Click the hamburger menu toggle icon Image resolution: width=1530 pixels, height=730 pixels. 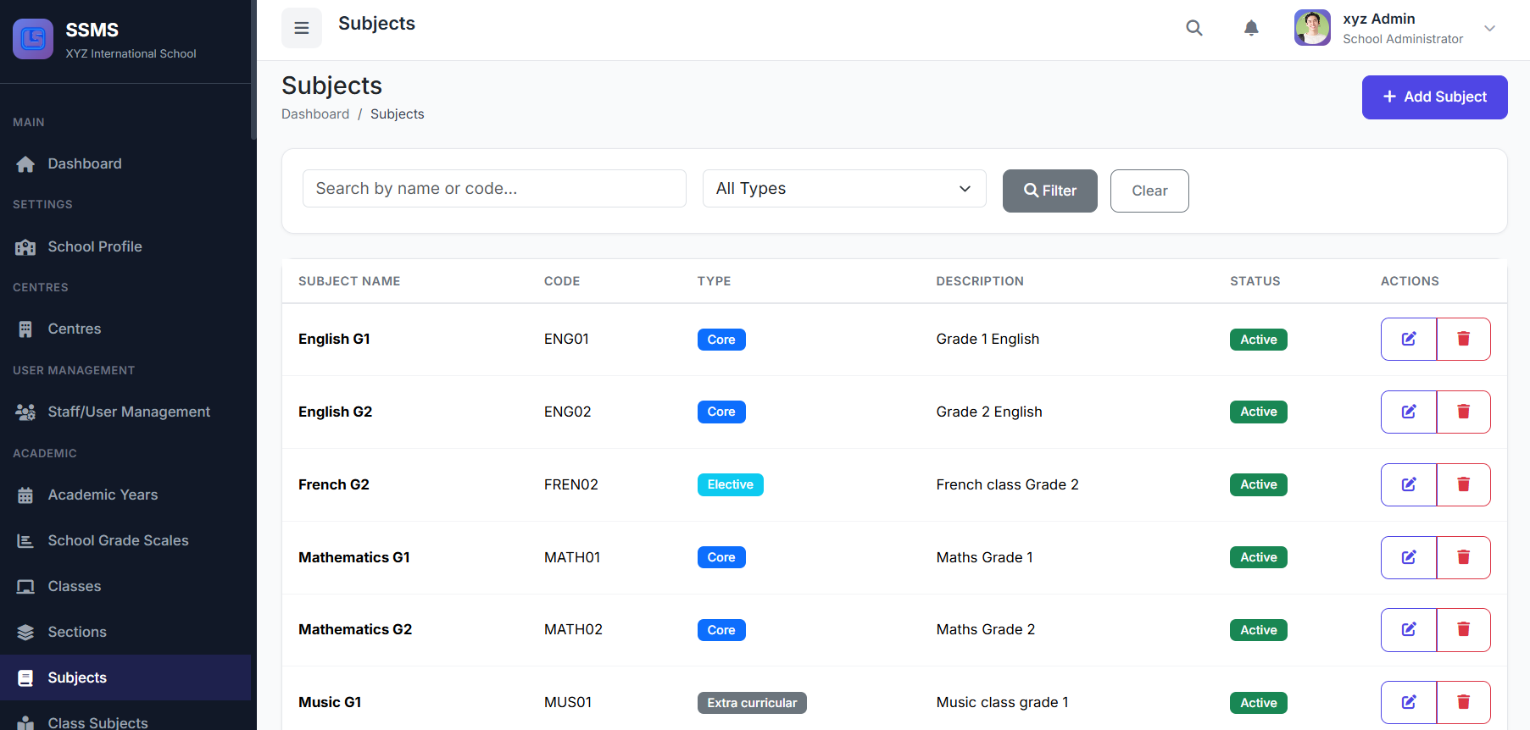point(301,28)
